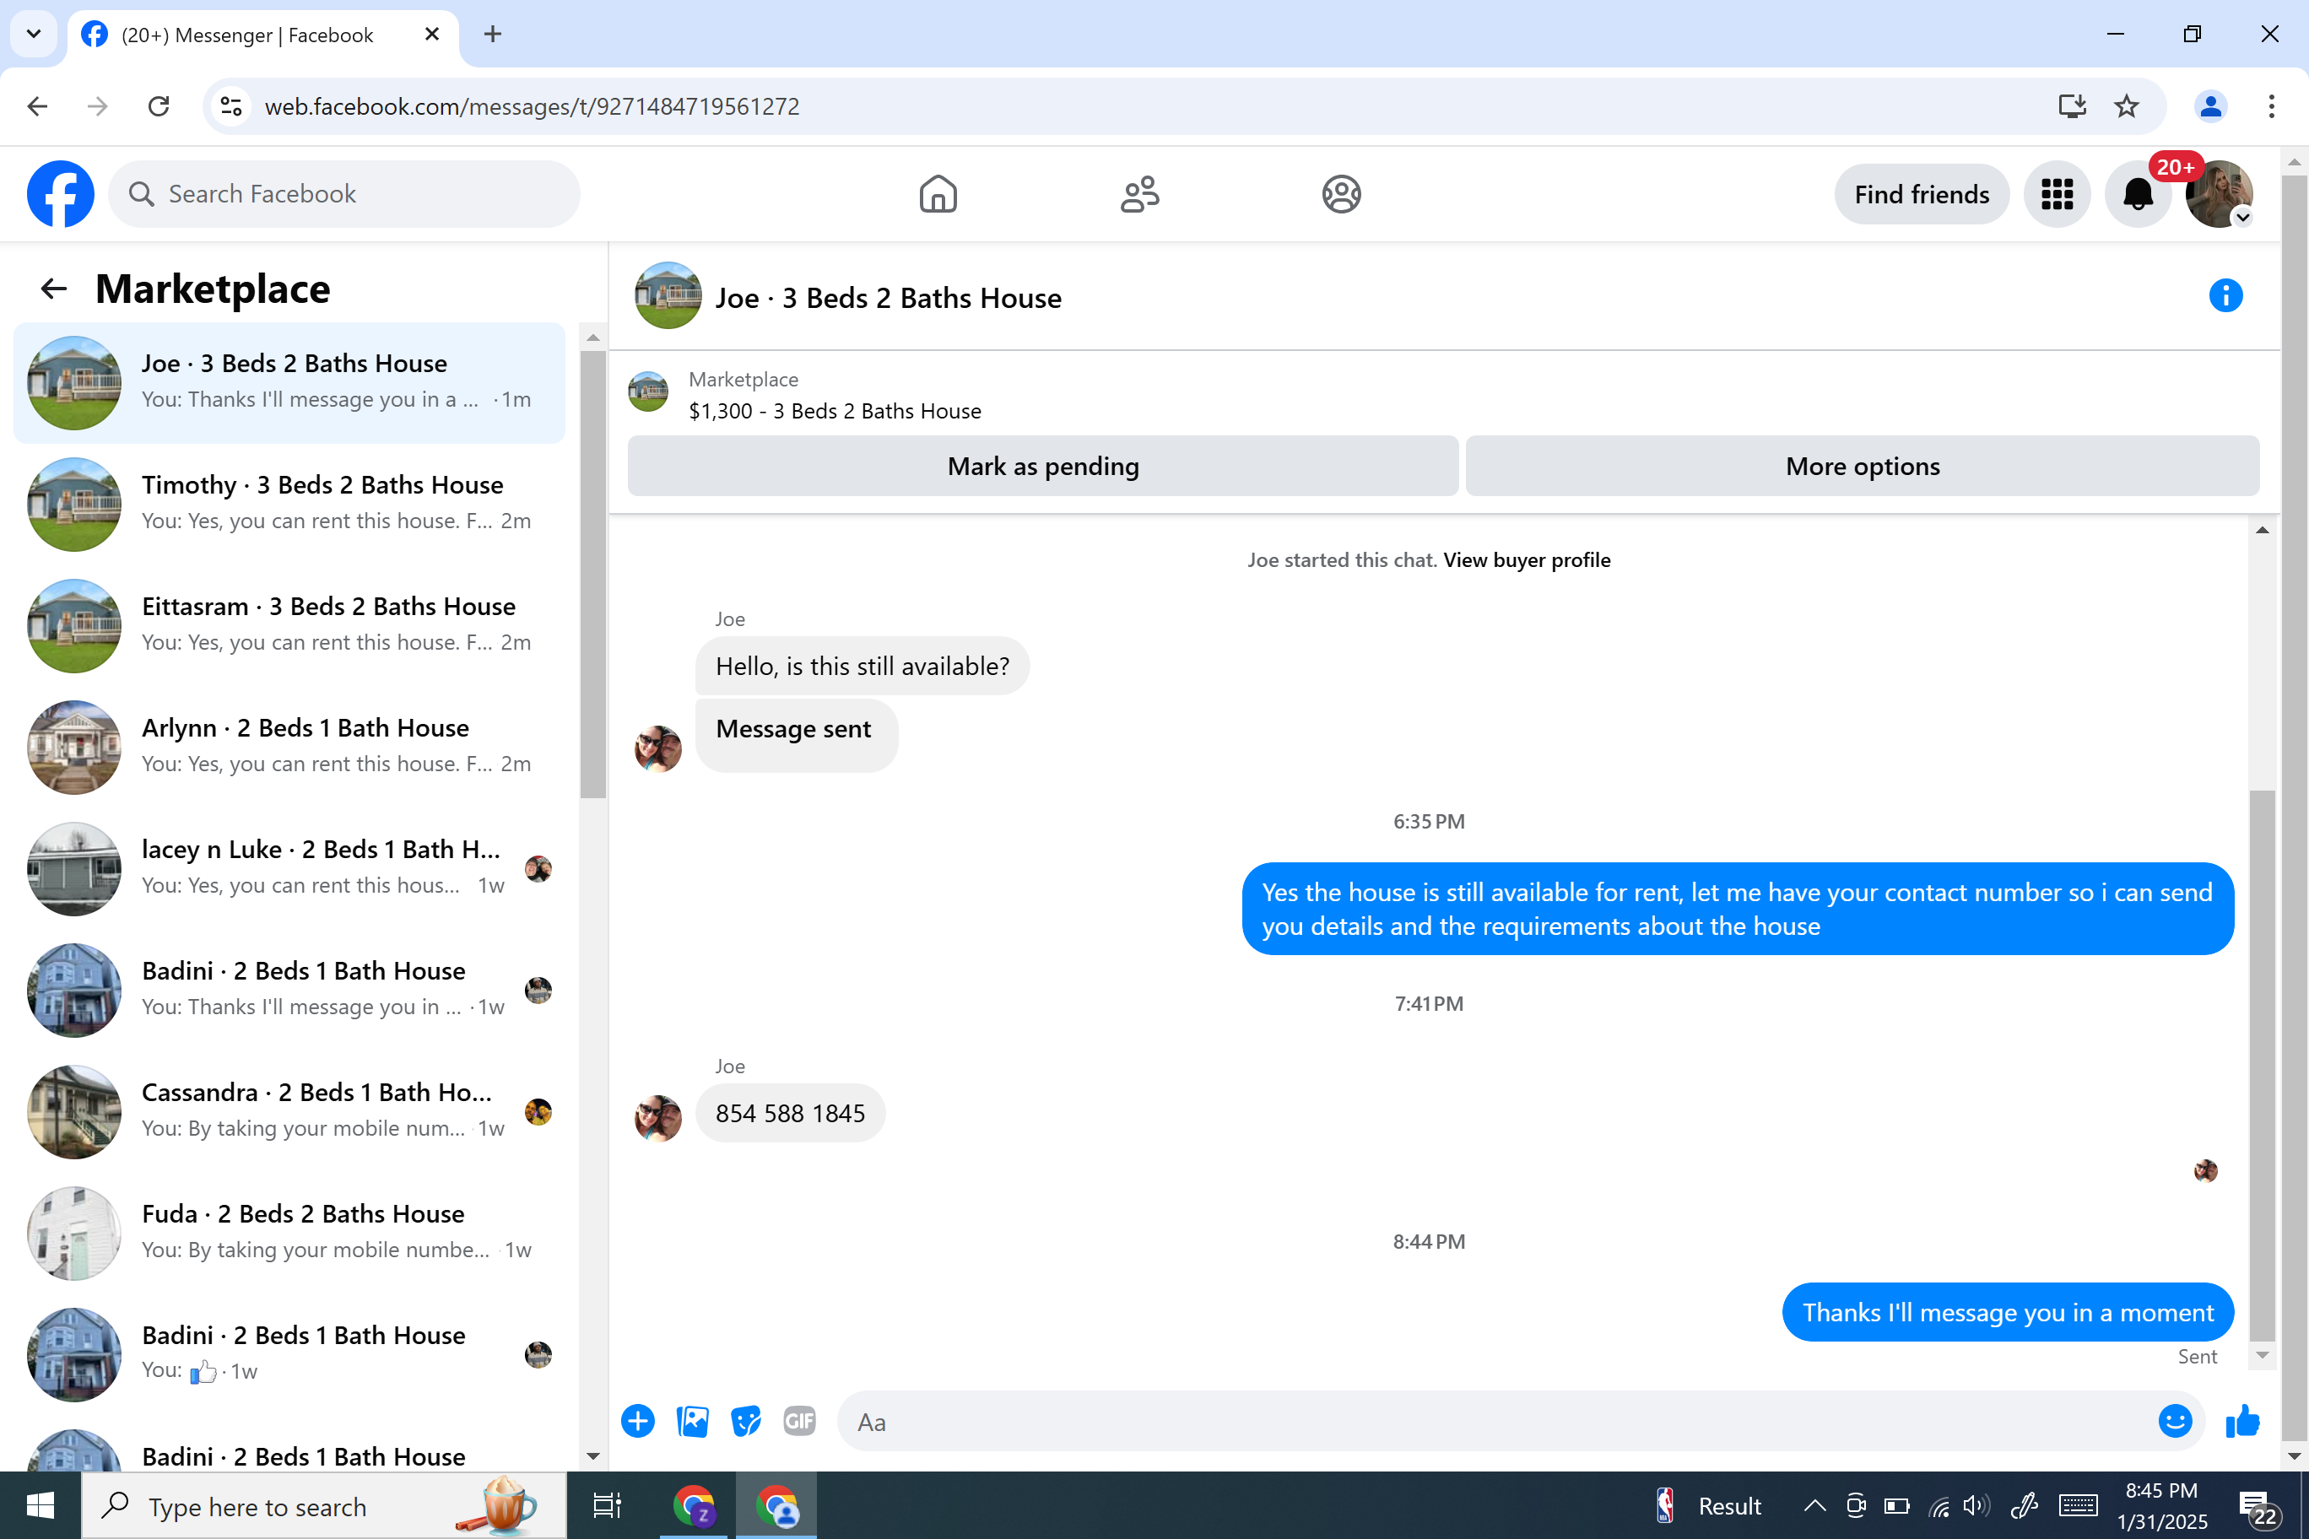This screenshot has height=1539, width=2309.
Task: Click the $1,300 listing title
Action: pos(835,411)
